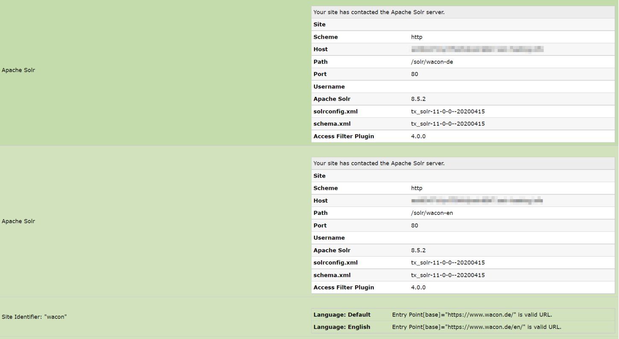Click the solrconfig.xml value in top table
The height and width of the screenshot is (339, 619).
447,112
